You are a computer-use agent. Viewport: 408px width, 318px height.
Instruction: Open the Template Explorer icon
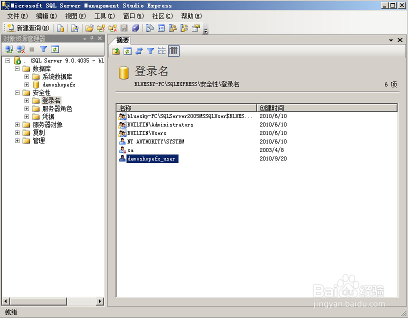pyautogui.click(x=184, y=28)
